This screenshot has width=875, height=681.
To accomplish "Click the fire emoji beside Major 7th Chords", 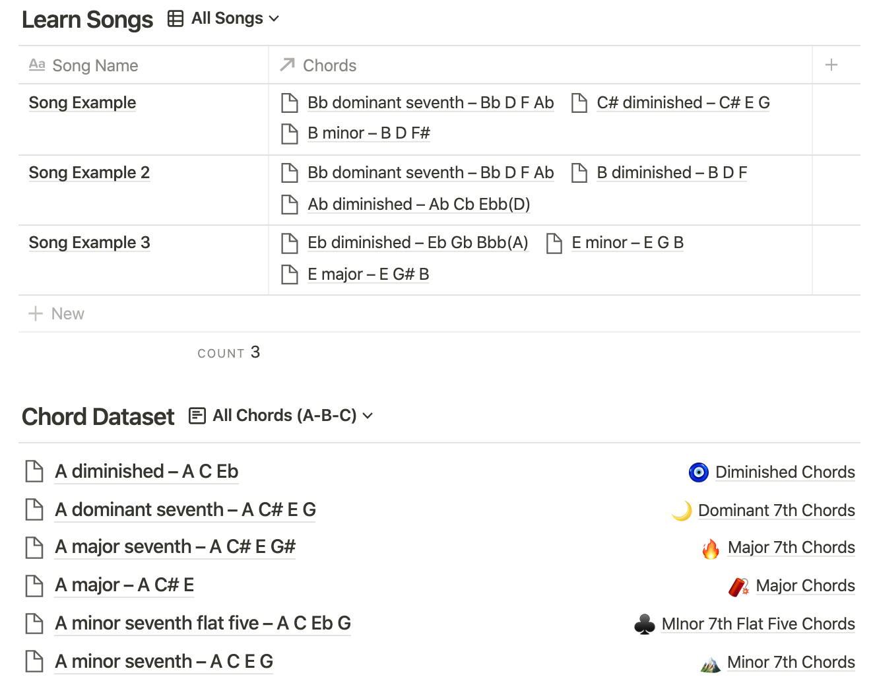I will coord(711,548).
